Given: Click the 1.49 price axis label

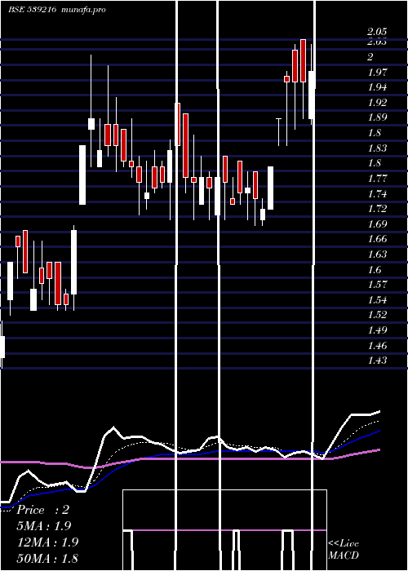Looking at the screenshot, I should (x=377, y=330).
